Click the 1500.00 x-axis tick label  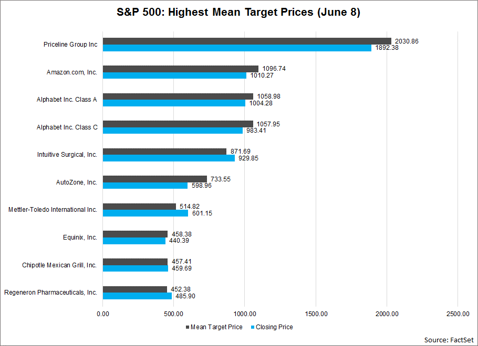[x=316, y=313]
